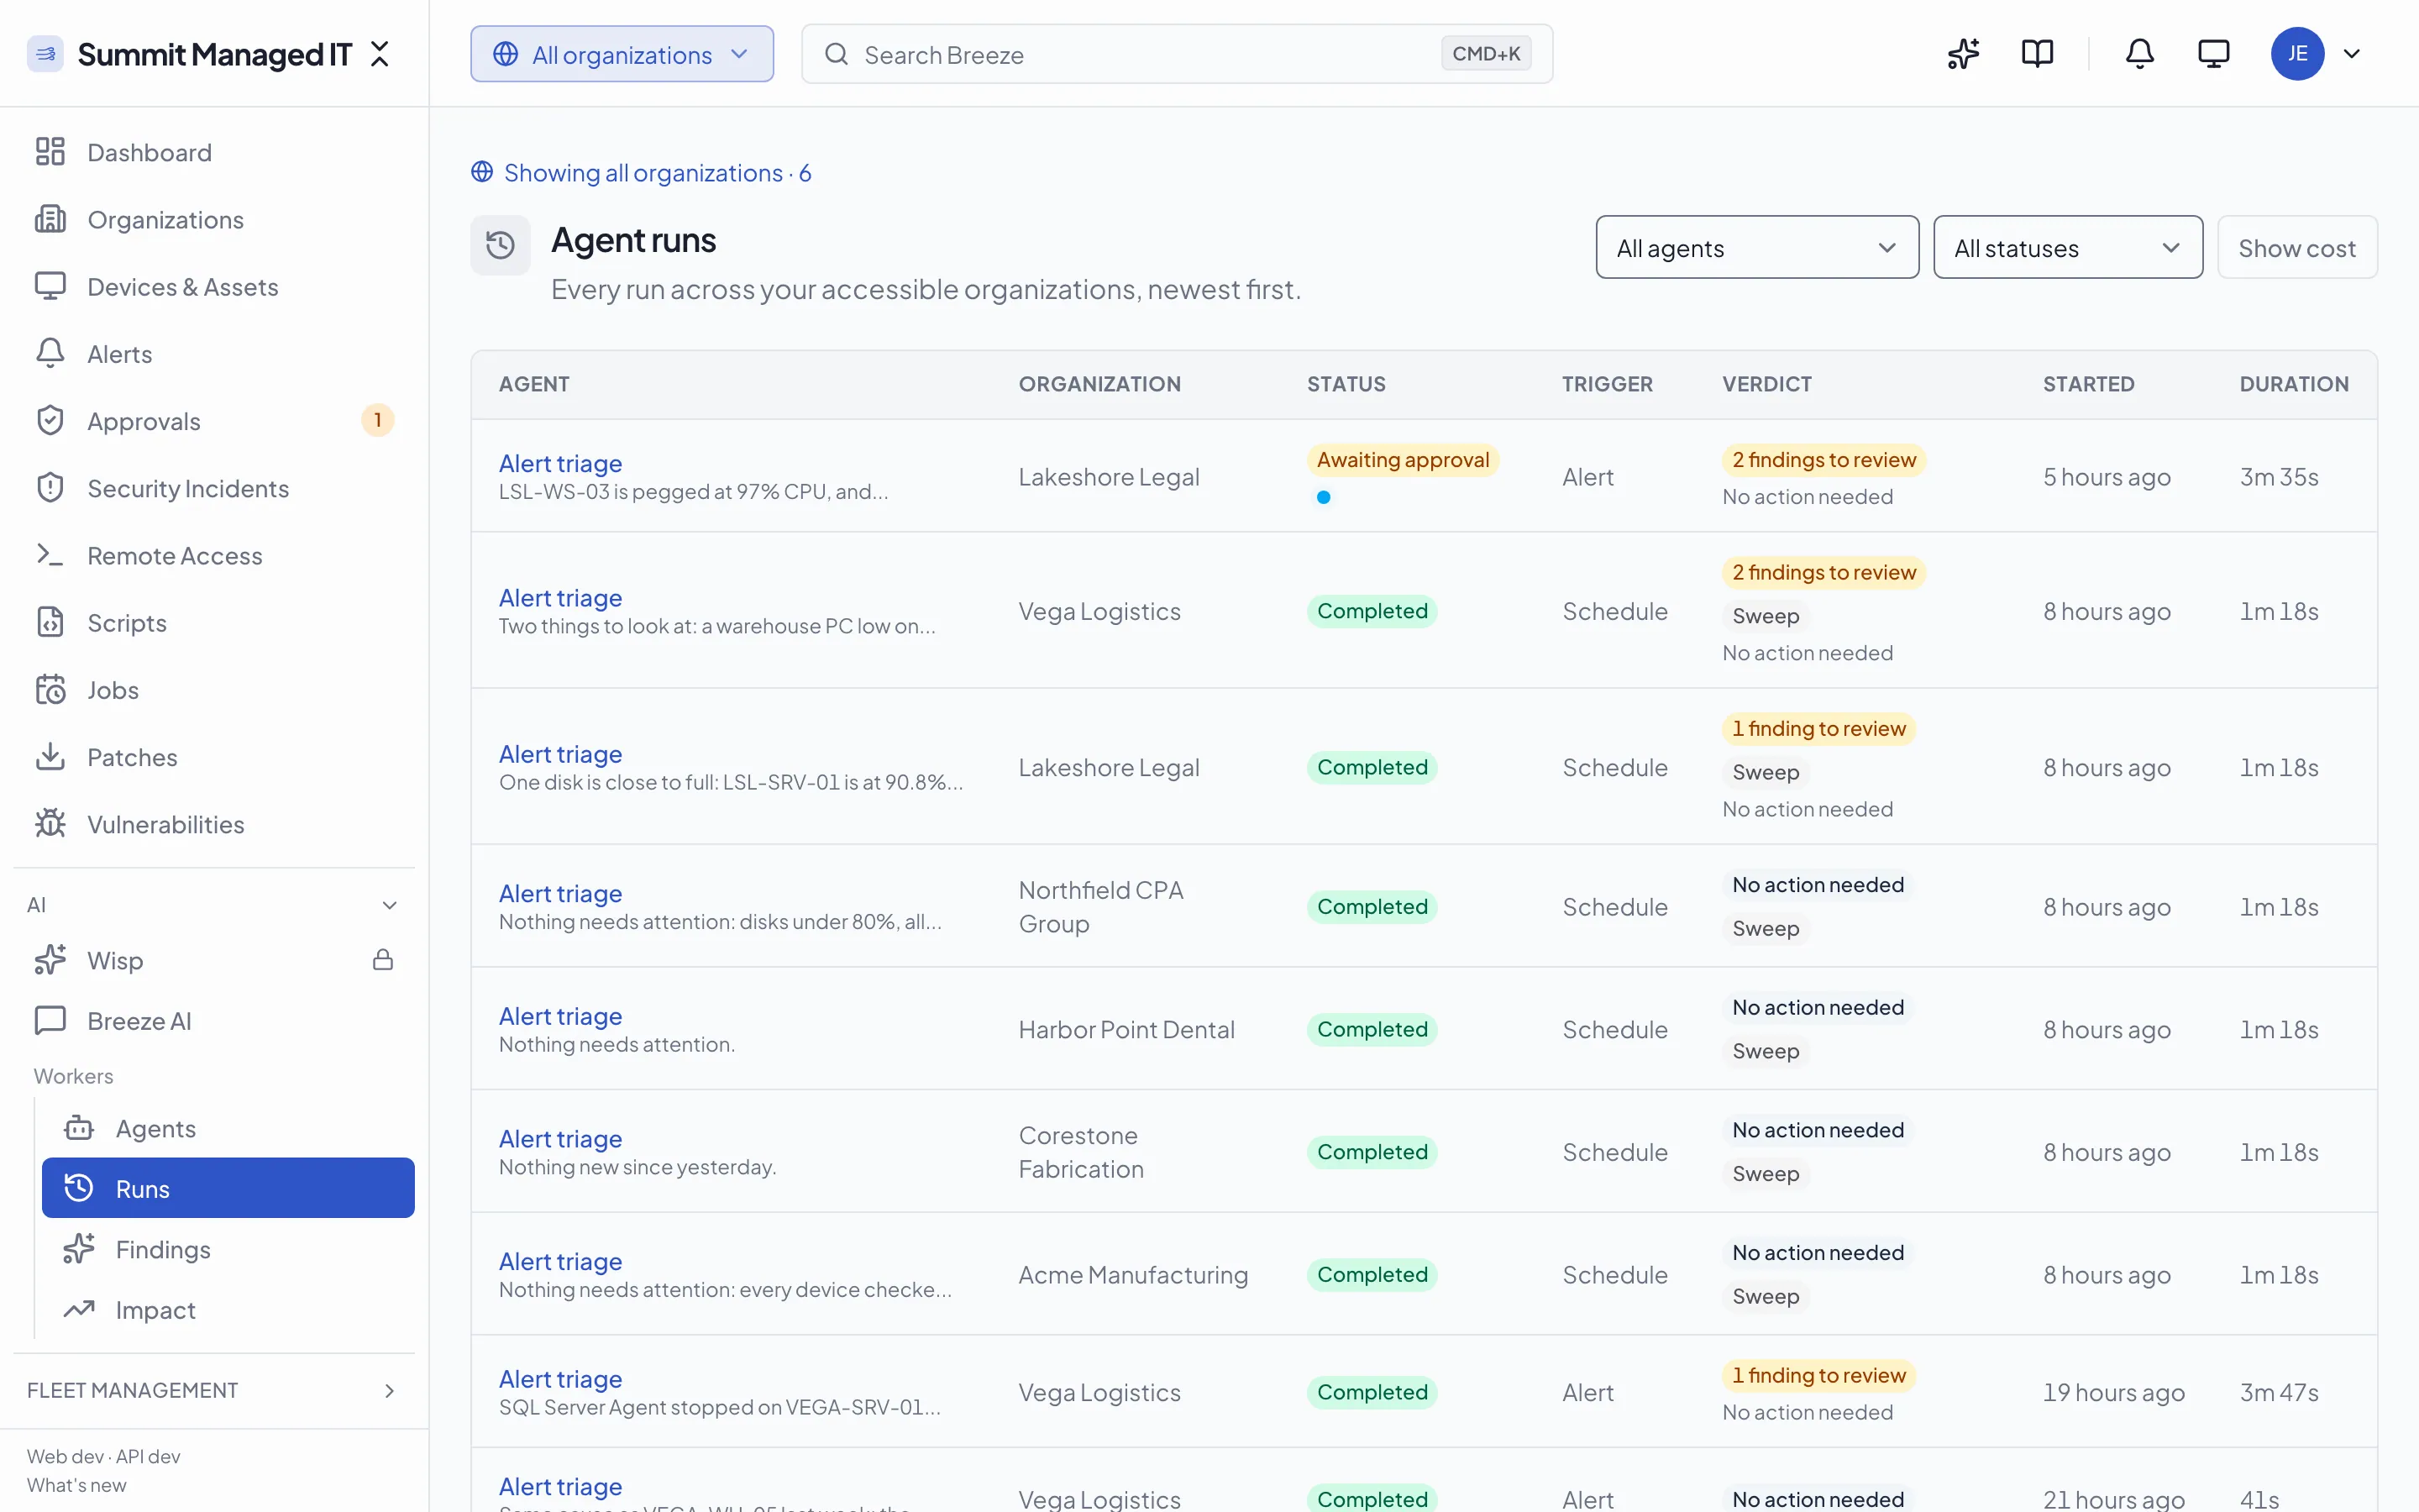Image resolution: width=2419 pixels, height=1512 pixels.
Task: Open Alert triage run about SQL Server Agent stopped
Action: coord(561,1379)
